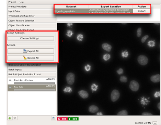
Task: Click the save icon below the layer list
Action: 54,118
